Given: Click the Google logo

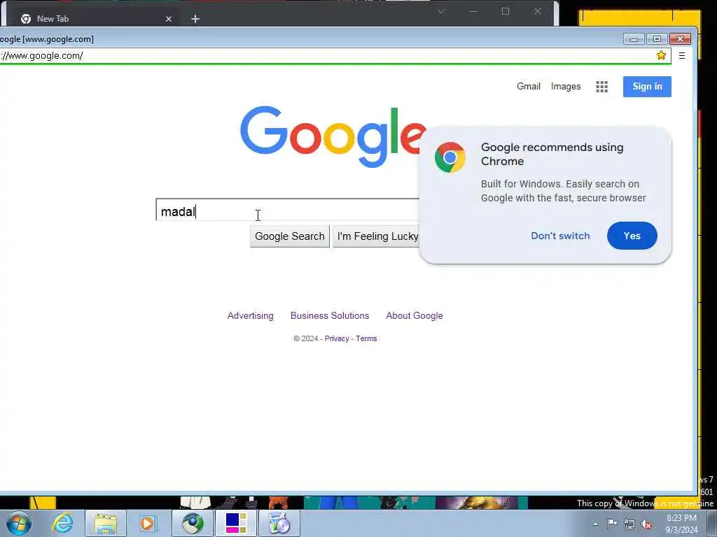Looking at the screenshot, I should (333, 136).
